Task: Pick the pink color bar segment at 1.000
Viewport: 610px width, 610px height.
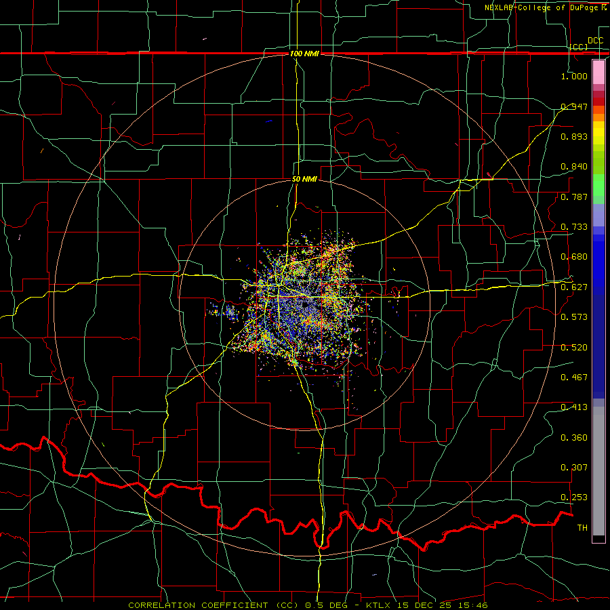Action: click(598, 73)
